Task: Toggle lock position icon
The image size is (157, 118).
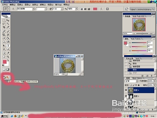Action: [136, 85]
